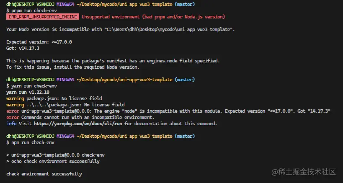The image size is (343, 183).
Task: Click the line mentioning engines.node field specified
Action: 113,61
